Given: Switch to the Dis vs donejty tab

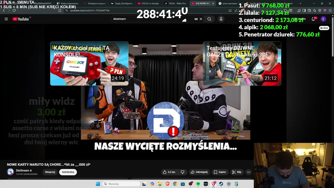Looking at the screenshot, I should click(x=149, y=3).
